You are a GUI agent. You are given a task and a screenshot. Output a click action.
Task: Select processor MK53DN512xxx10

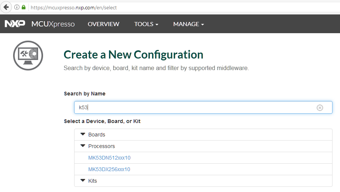pos(109,158)
